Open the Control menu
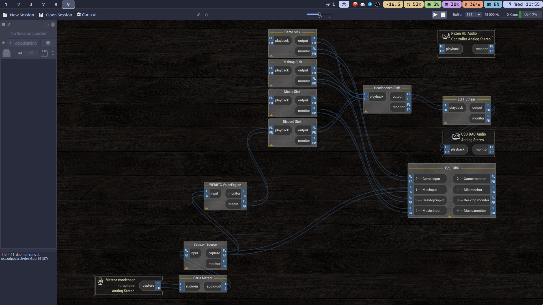543x305 pixels. point(87,15)
